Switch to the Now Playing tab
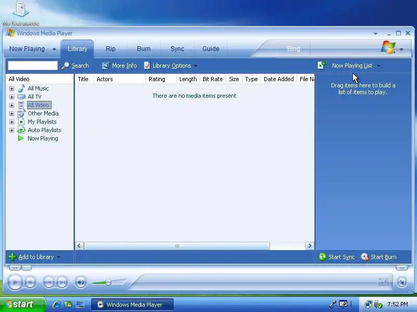This screenshot has height=312, width=417. [27, 49]
